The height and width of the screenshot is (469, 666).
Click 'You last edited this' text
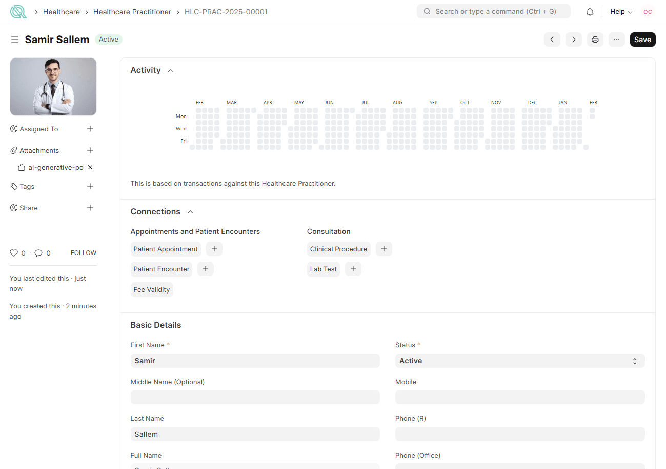39,279
